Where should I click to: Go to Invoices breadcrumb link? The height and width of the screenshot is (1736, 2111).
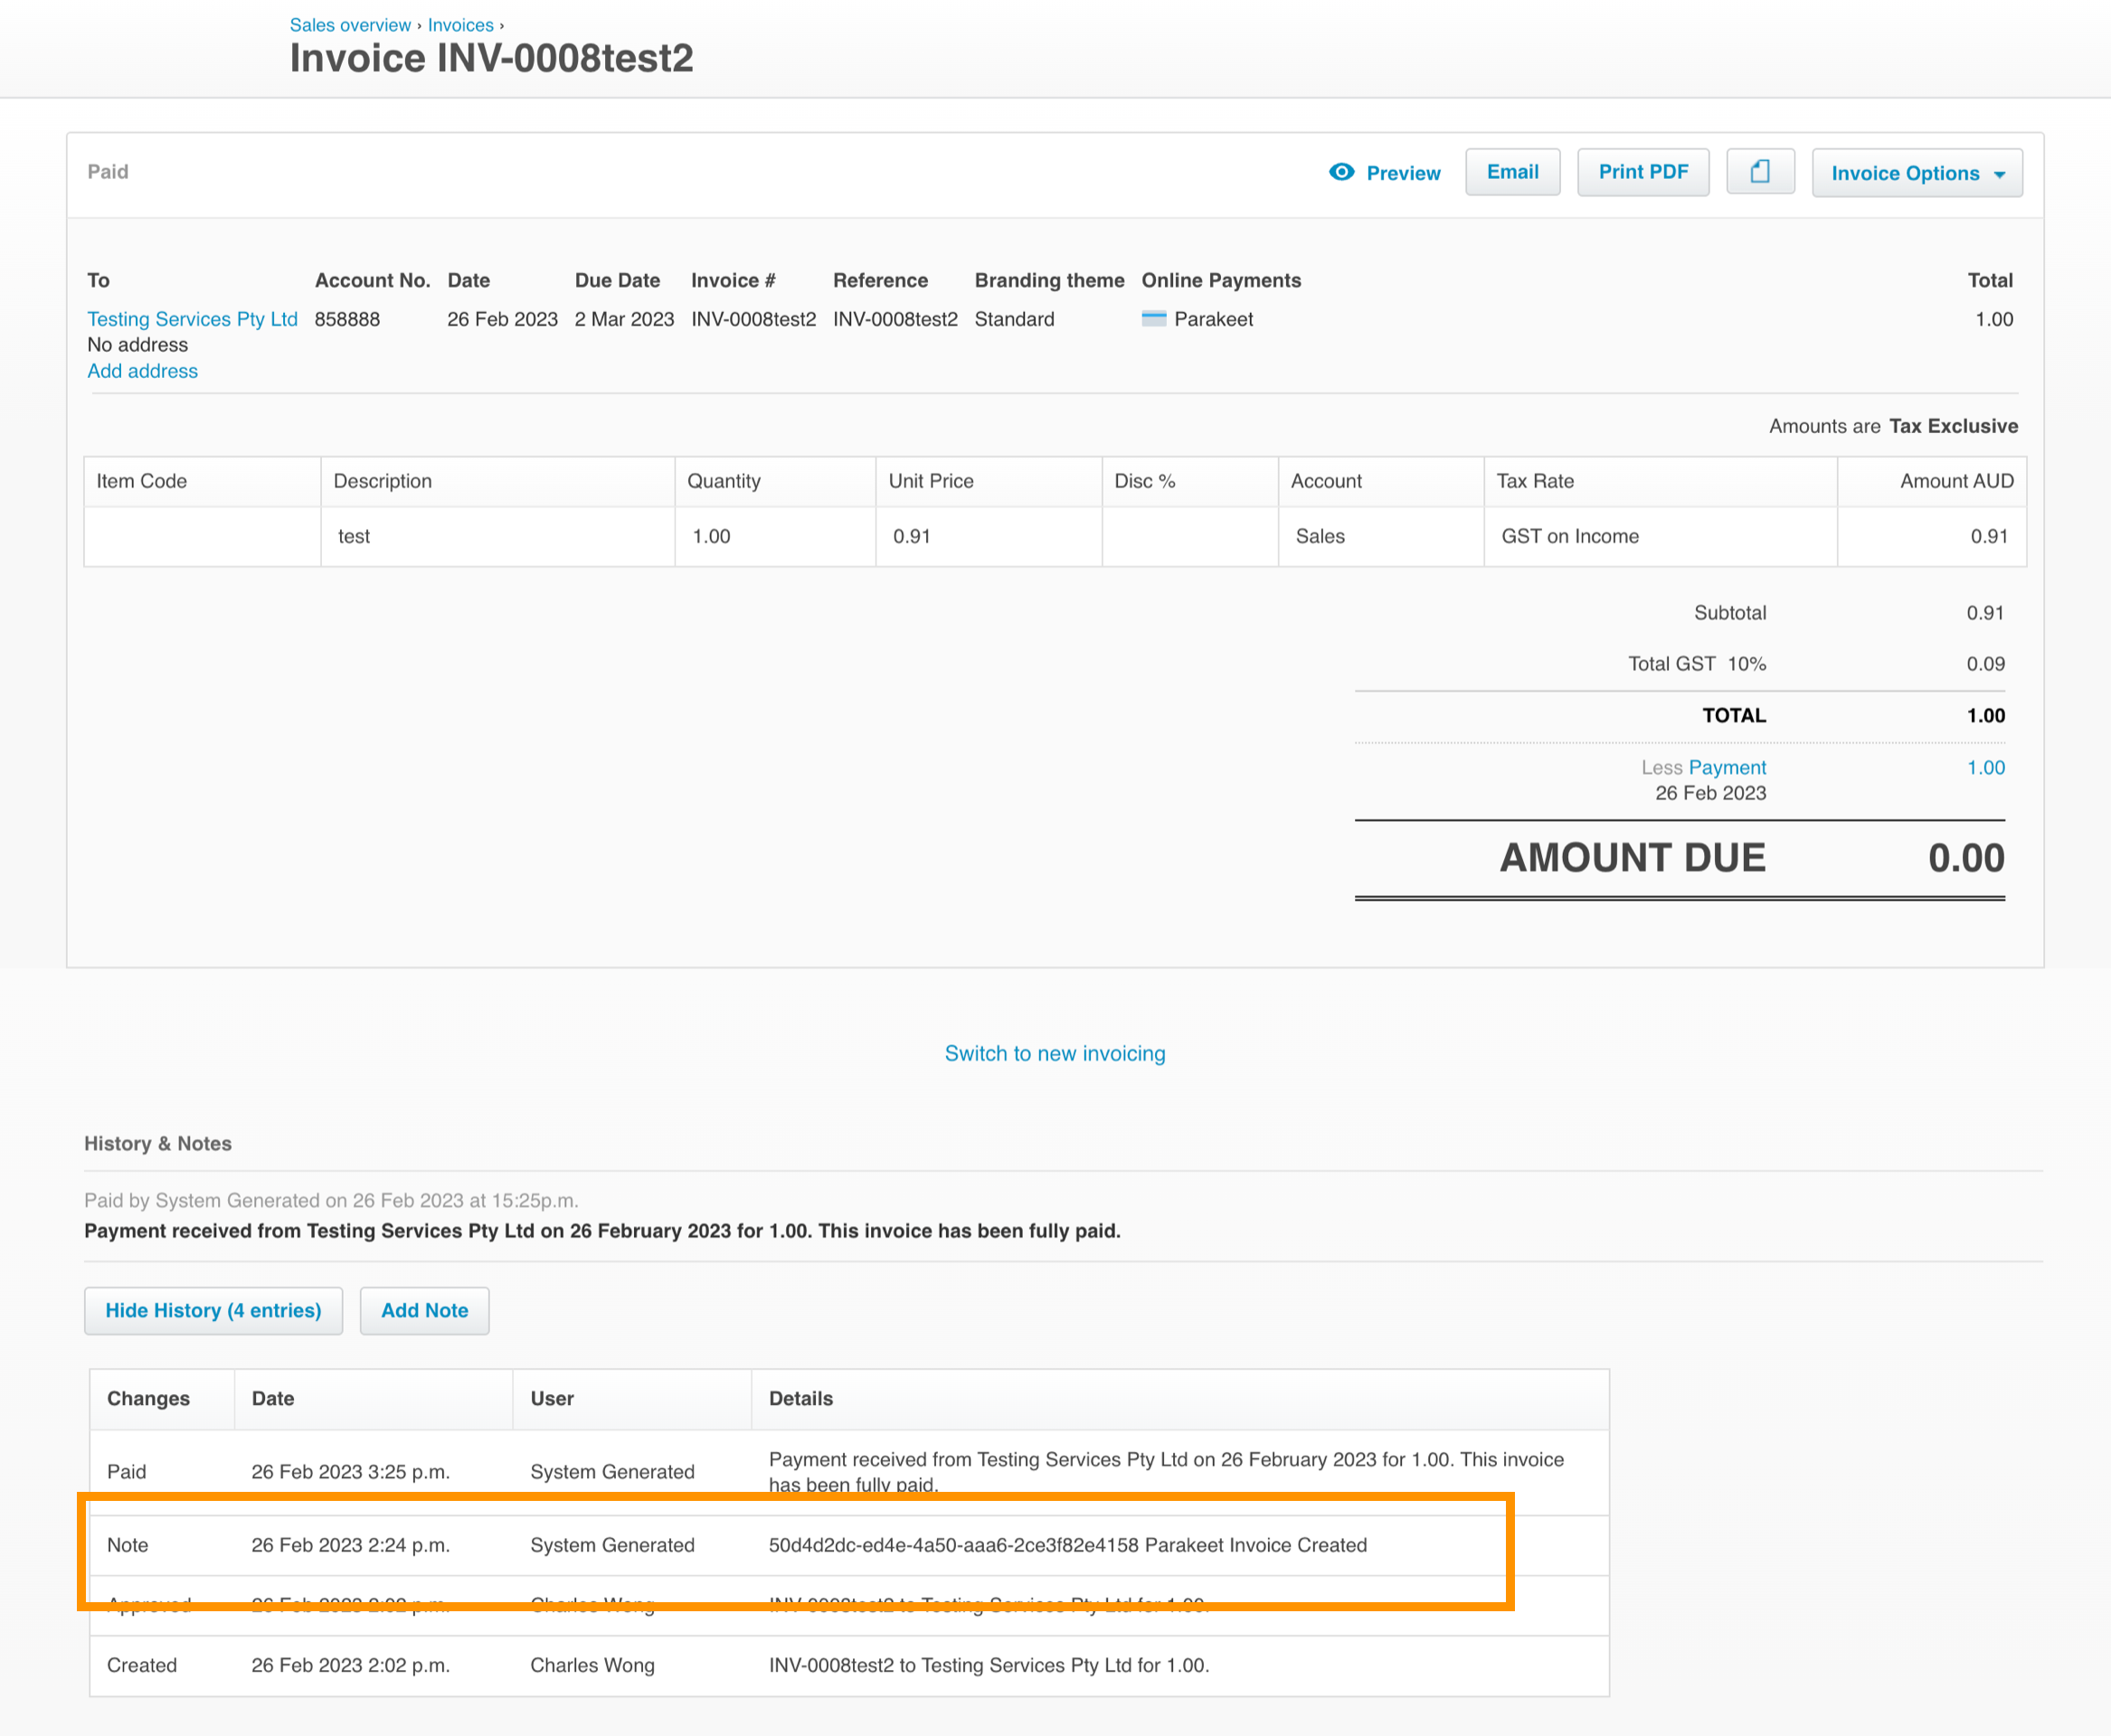click(x=460, y=25)
